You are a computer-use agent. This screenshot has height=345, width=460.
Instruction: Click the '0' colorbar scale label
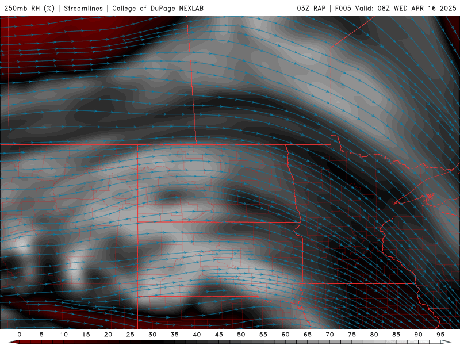click(x=20, y=335)
